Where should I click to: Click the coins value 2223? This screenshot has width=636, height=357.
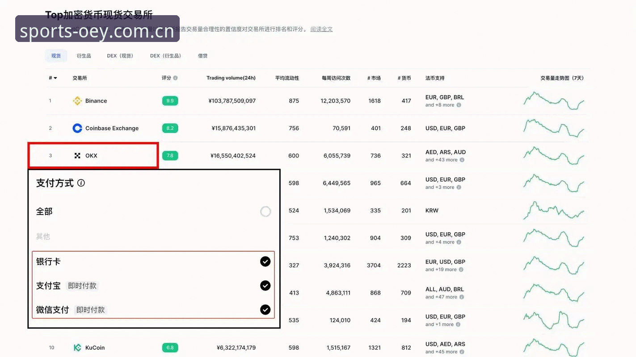point(404,266)
